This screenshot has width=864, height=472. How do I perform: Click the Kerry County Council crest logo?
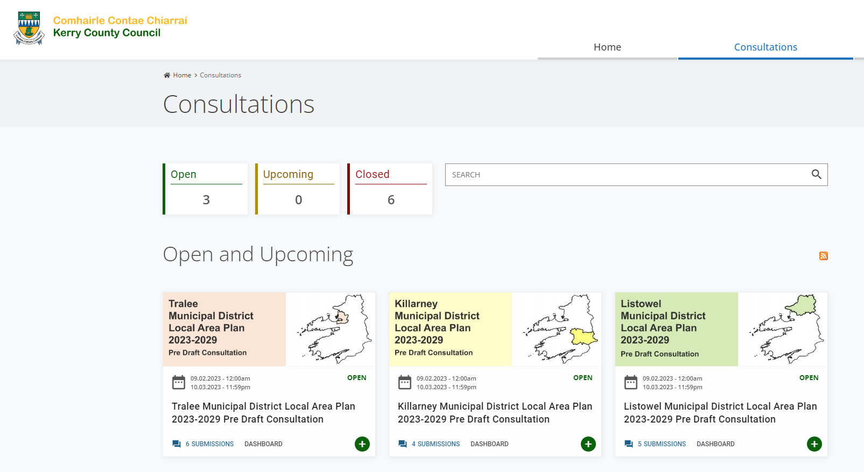tap(29, 28)
